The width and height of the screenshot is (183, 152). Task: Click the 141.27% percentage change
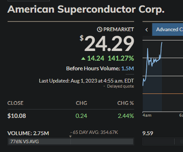click(x=121, y=58)
